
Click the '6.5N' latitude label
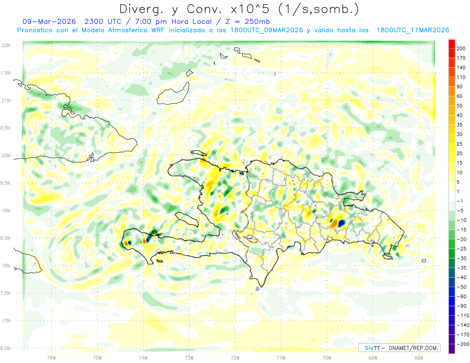pyautogui.click(x=5, y=348)
